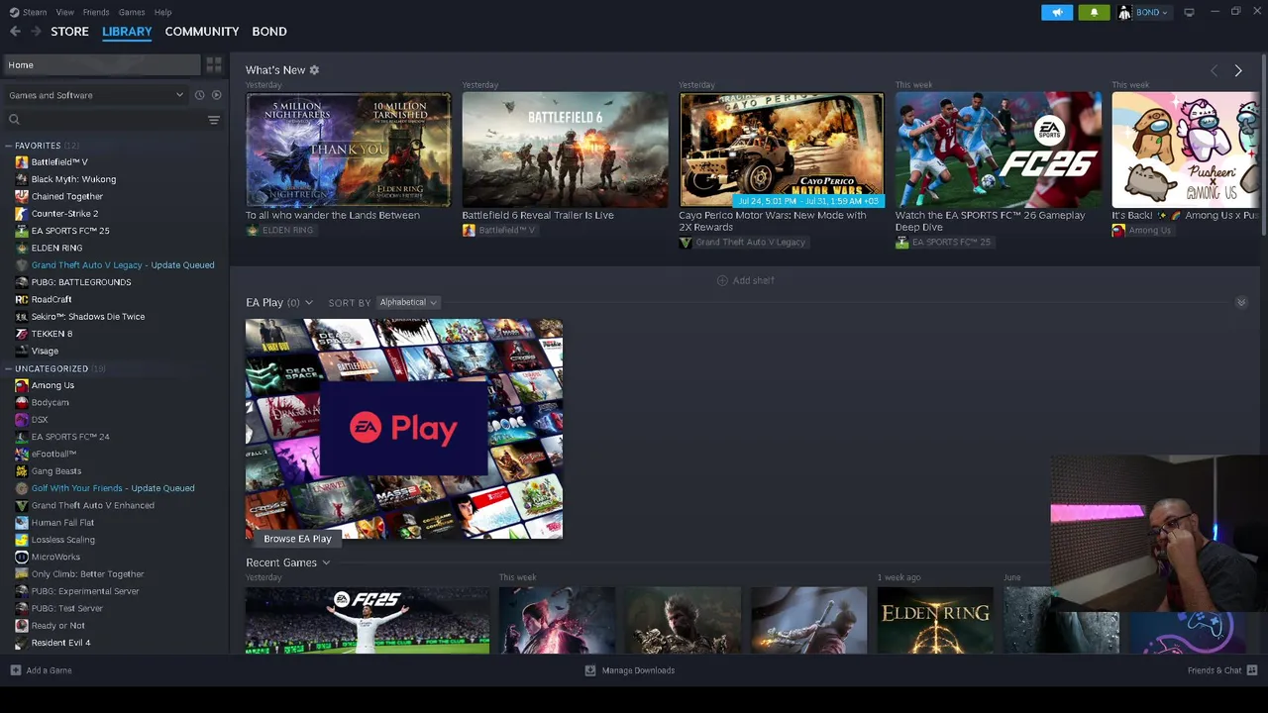Image resolution: width=1268 pixels, height=713 pixels.
Task: Select Resident Evil 4 icon in sidebar
Action: tap(22, 643)
